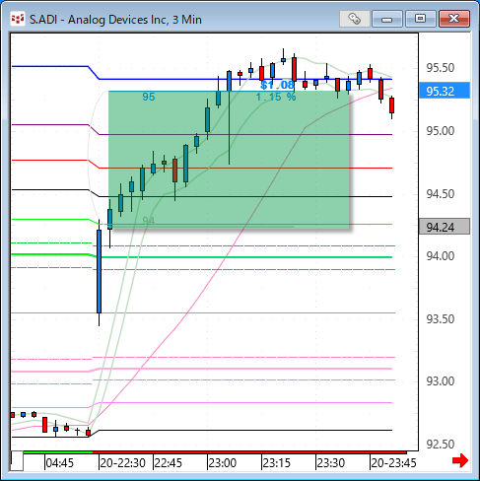Image resolution: width=480 pixels, height=481 pixels.
Task: Click the 95.50 price scale label
Action: [441, 68]
